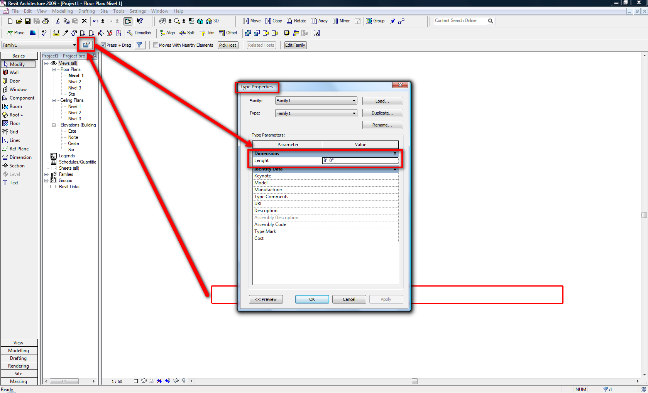Viewport: 648px width, 393px height.
Task: Select the Tape Measure tool icon
Action: point(56,33)
